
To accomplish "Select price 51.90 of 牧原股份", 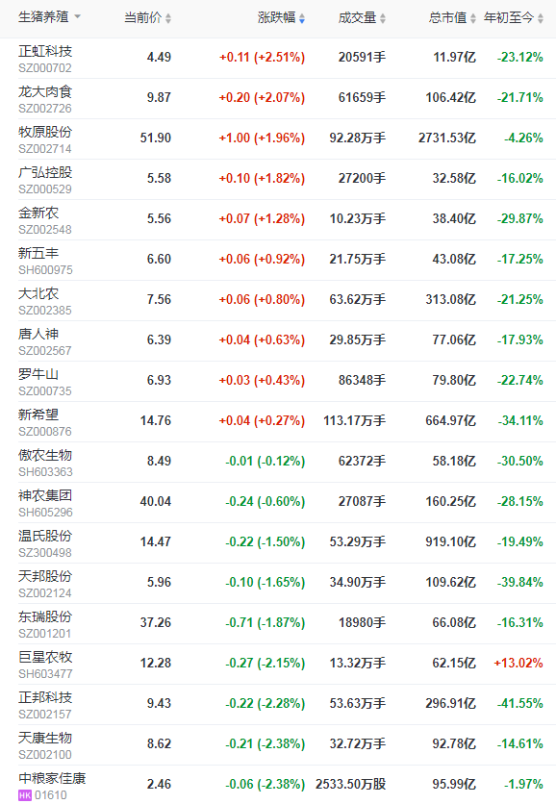I will pyautogui.click(x=156, y=138).
